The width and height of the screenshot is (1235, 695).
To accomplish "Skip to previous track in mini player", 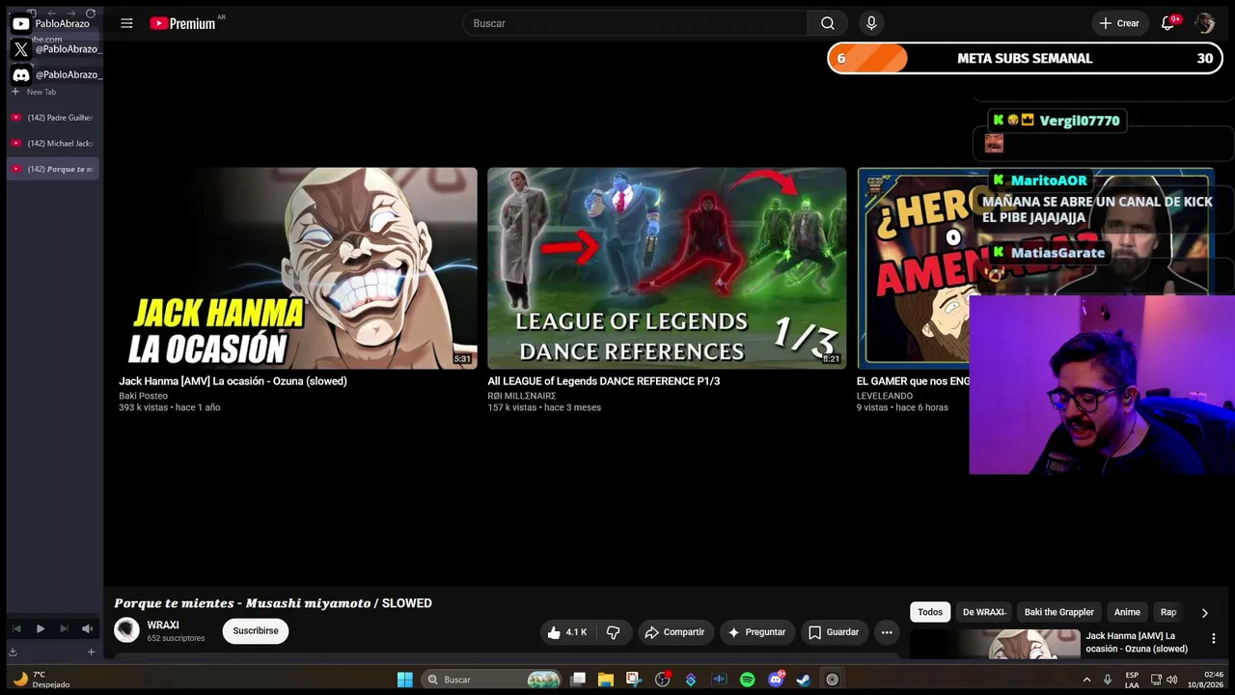I will 16,628.
